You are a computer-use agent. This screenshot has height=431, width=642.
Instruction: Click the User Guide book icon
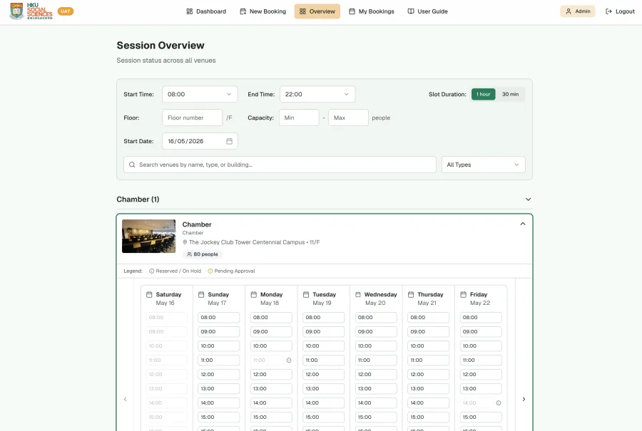point(411,11)
